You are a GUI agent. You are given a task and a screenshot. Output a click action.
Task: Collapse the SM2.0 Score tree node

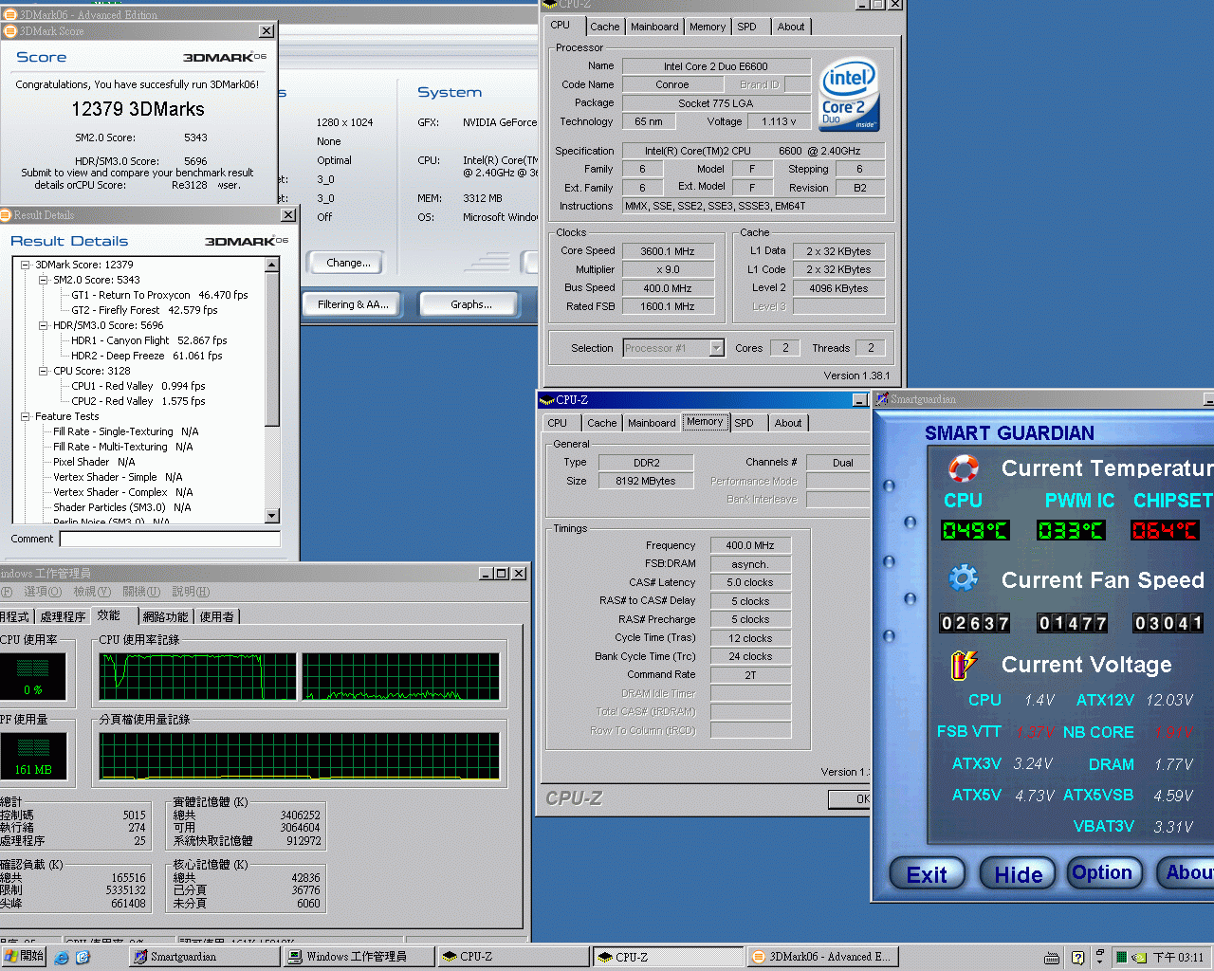point(43,280)
